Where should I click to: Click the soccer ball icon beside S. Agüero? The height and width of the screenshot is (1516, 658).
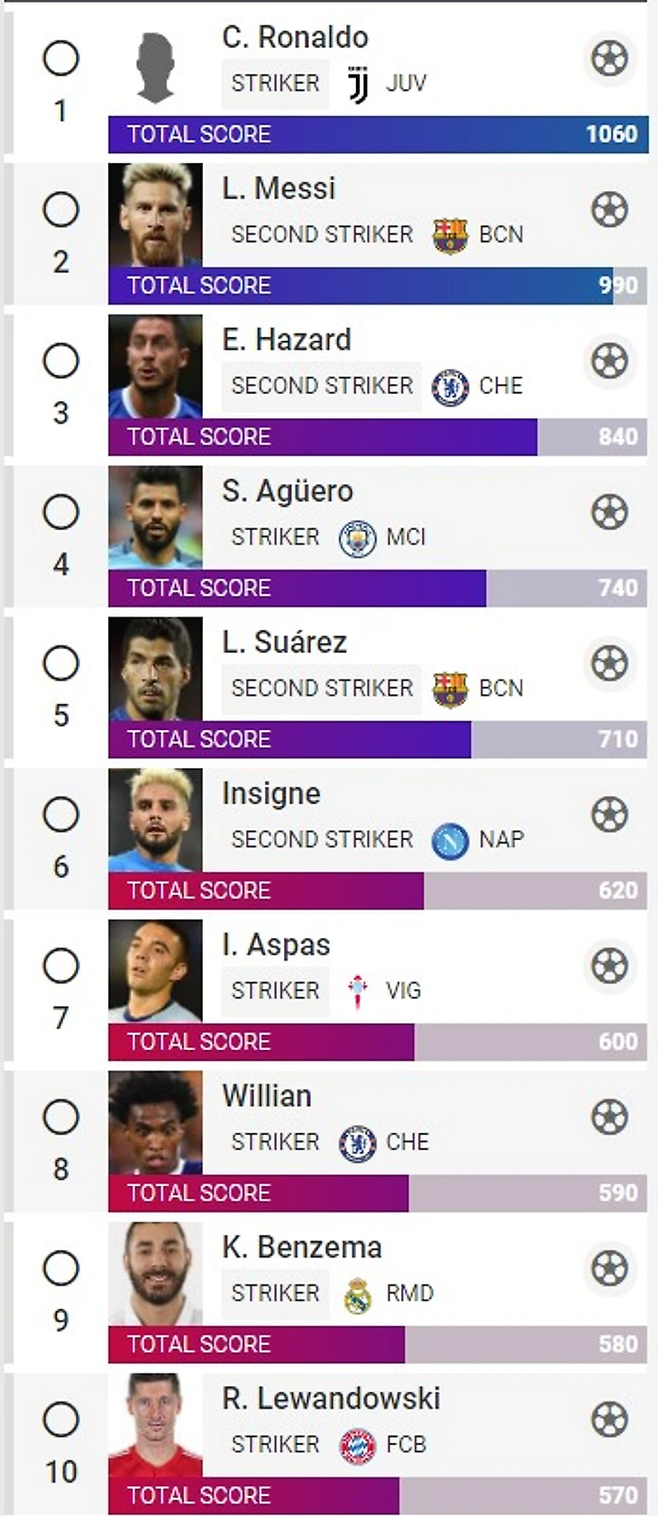click(x=609, y=513)
